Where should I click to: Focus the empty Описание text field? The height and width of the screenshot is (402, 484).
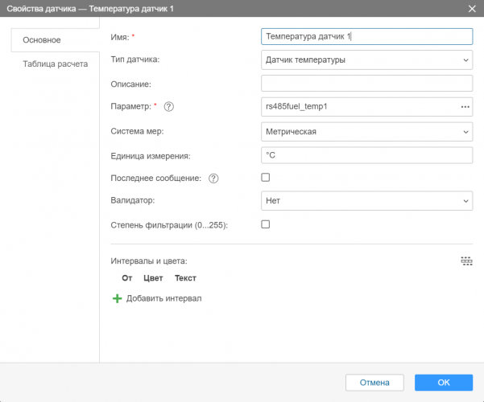click(367, 83)
